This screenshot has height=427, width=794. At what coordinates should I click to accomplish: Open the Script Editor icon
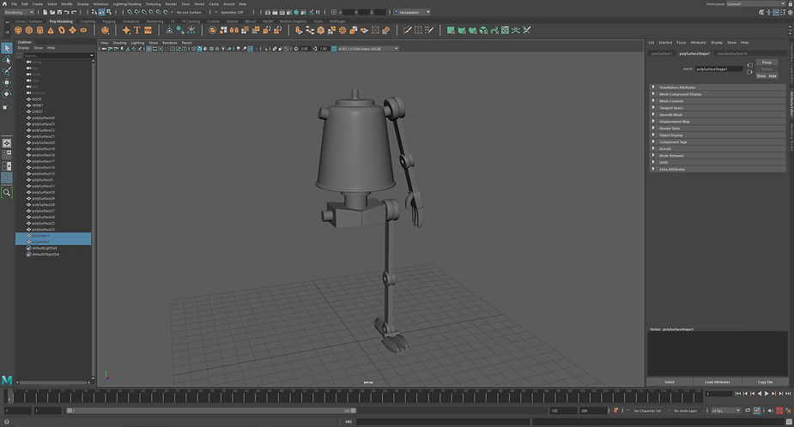[x=789, y=421]
